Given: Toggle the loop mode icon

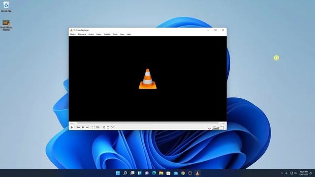Looking at the screenshot, I should (x=108, y=127).
